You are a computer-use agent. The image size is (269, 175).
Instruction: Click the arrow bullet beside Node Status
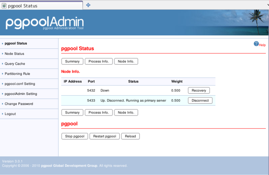coord(2,54)
